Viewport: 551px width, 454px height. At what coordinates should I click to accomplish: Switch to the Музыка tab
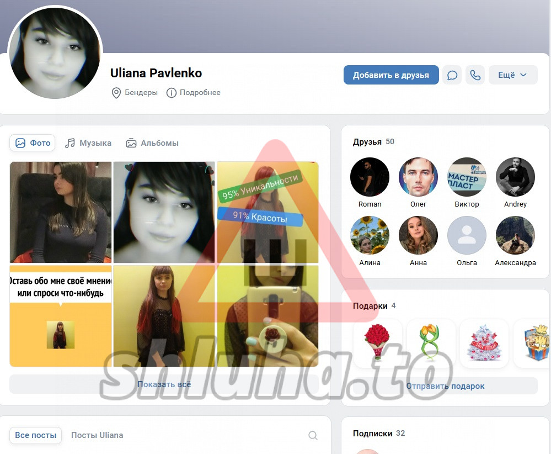point(88,143)
